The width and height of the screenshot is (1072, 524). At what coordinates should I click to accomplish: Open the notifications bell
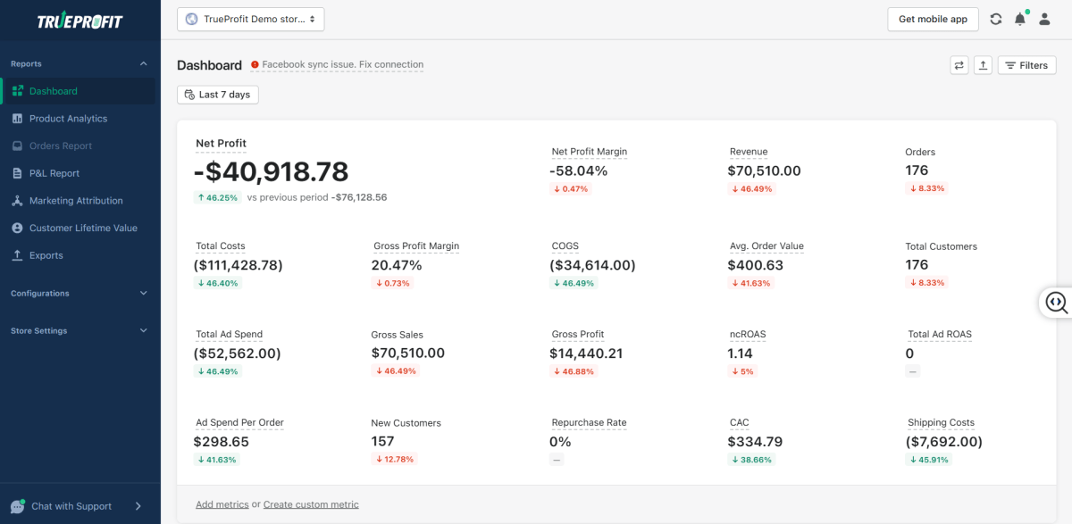1020,19
